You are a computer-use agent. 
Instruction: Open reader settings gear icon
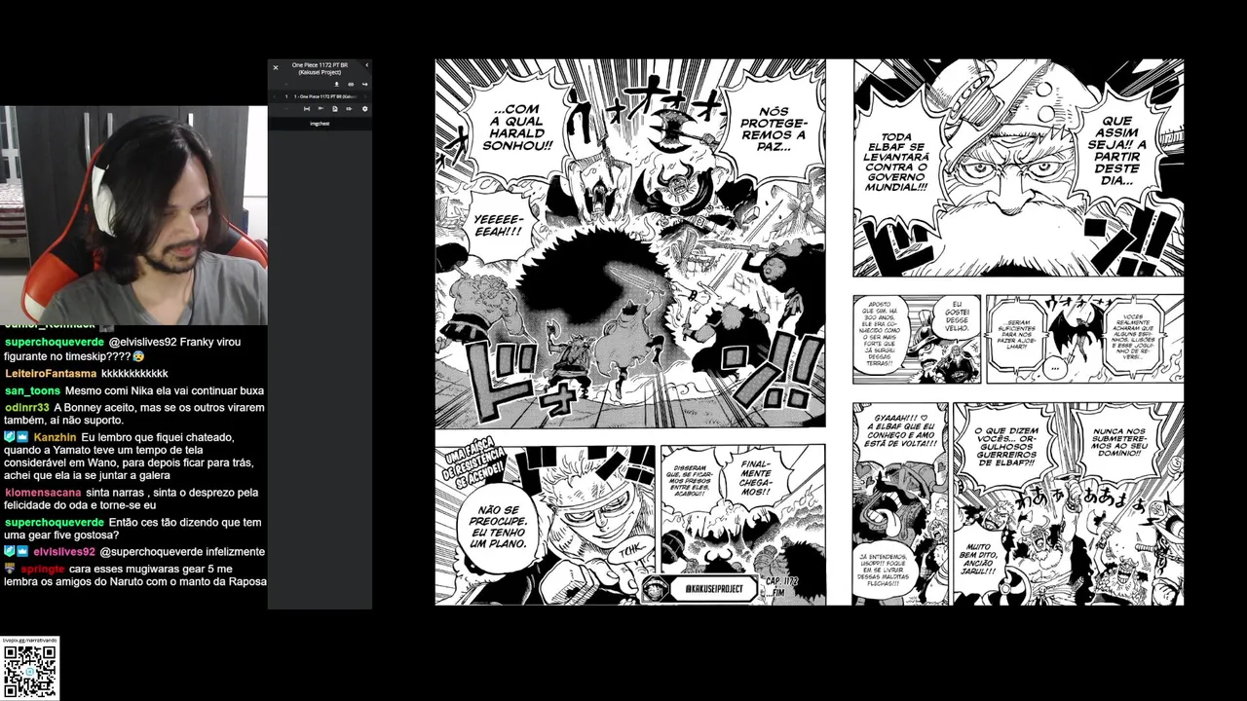tap(365, 109)
